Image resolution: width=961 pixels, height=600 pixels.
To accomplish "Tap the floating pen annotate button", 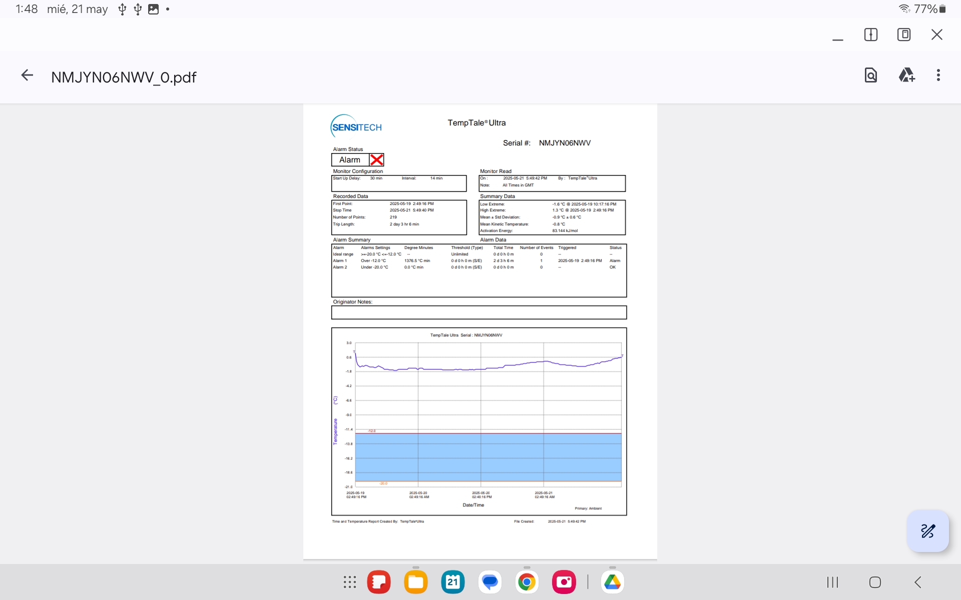I will 928,531.
